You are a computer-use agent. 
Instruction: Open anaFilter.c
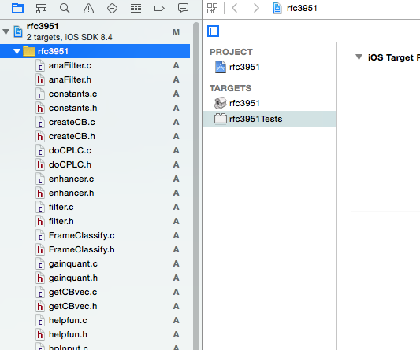70,65
